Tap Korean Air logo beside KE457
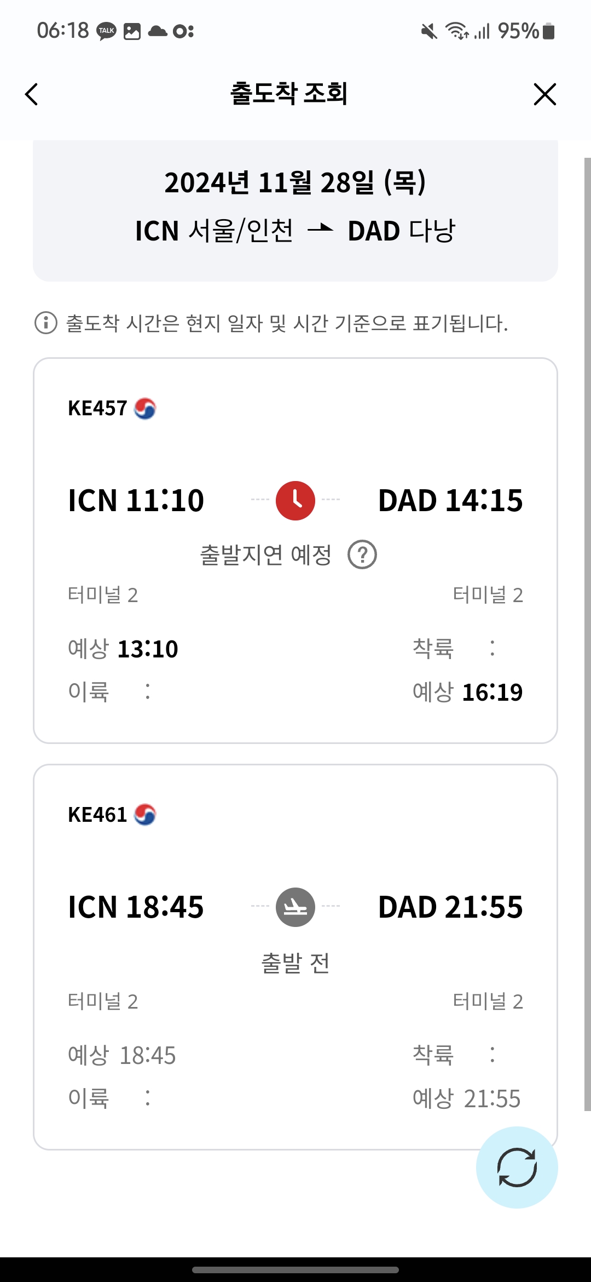591x1282 pixels. click(145, 408)
